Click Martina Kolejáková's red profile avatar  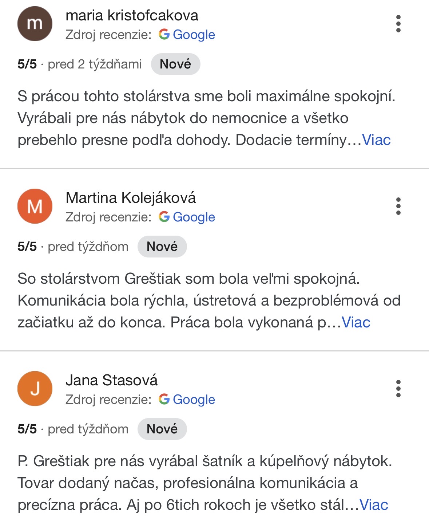[35, 206]
